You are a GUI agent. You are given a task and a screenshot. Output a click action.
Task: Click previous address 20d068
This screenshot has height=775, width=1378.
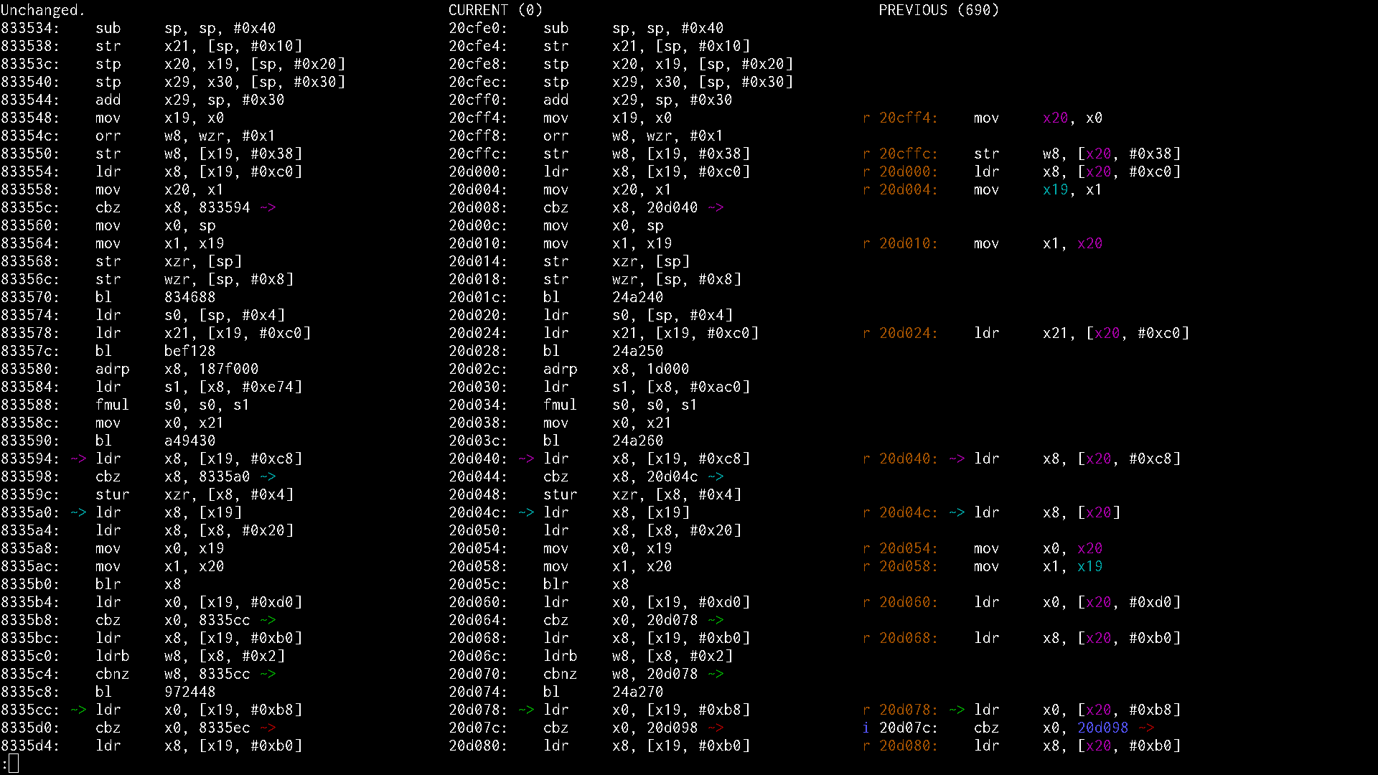(x=909, y=638)
